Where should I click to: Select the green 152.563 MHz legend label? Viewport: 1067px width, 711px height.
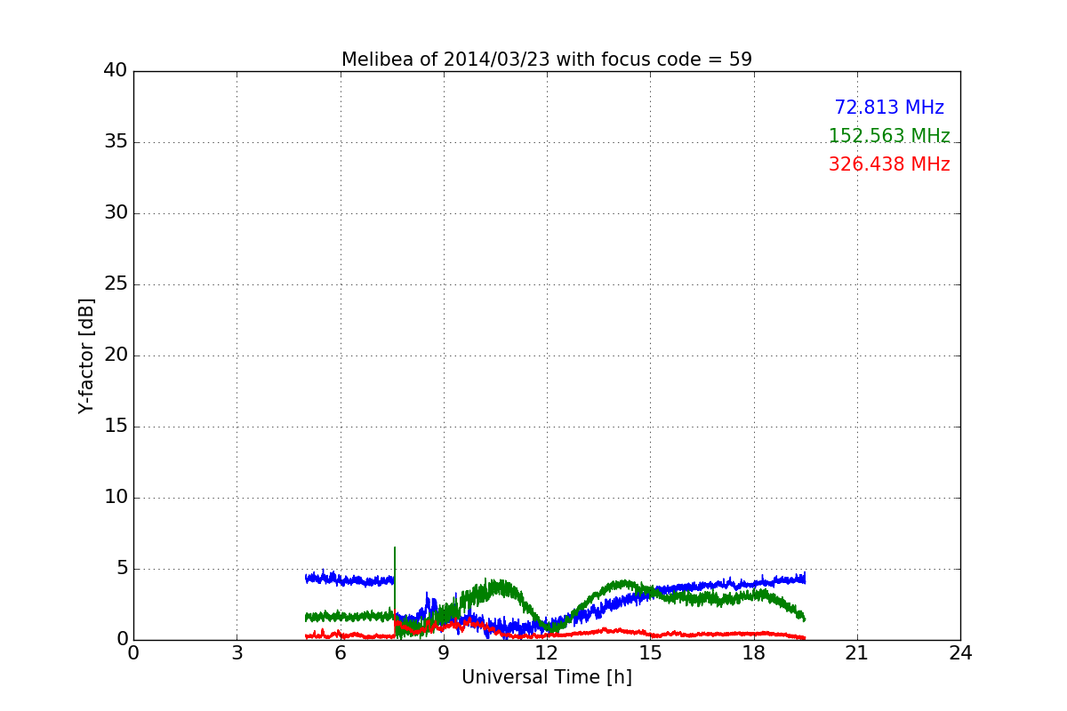click(x=889, y=136)
